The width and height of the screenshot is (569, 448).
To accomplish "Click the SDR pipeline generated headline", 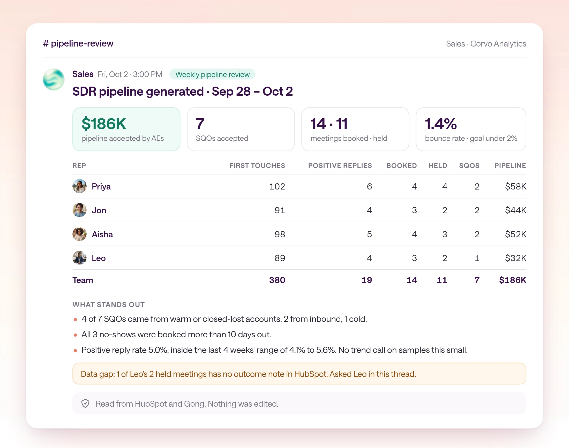I will pos(182,92).
